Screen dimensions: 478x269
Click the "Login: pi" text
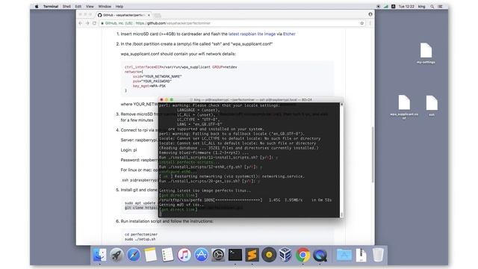point(128,150)
